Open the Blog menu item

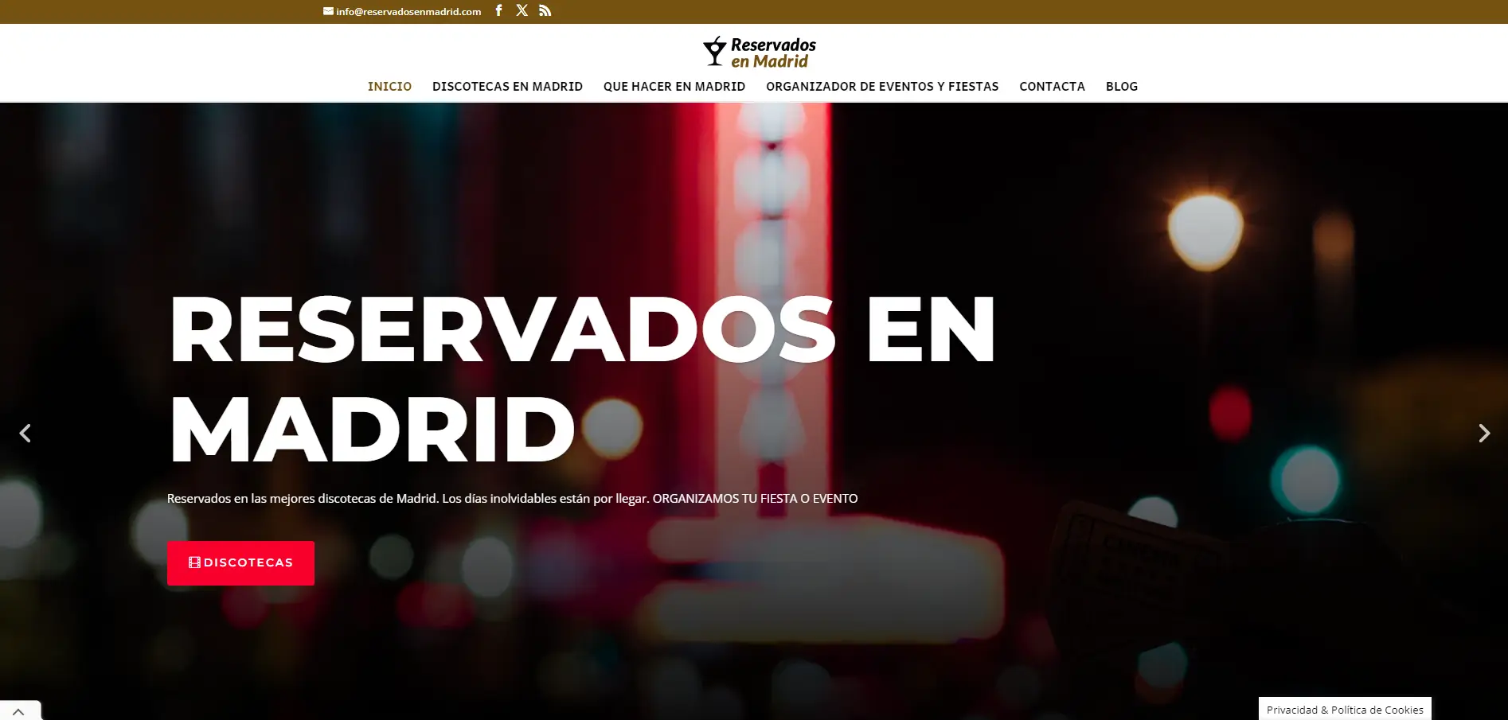click(x=1121, y=87)
